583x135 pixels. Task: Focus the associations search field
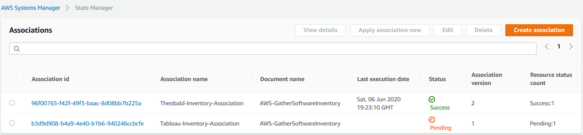[273, 49]
